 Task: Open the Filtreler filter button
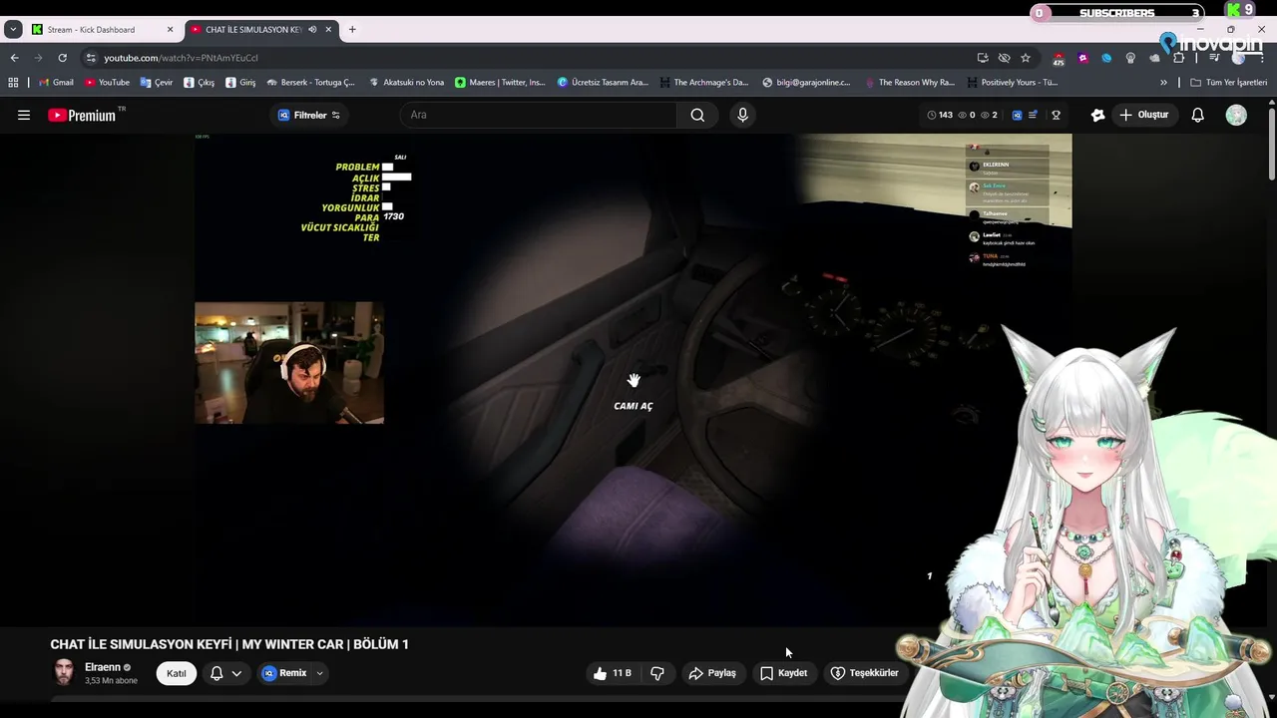click(309, 115)
